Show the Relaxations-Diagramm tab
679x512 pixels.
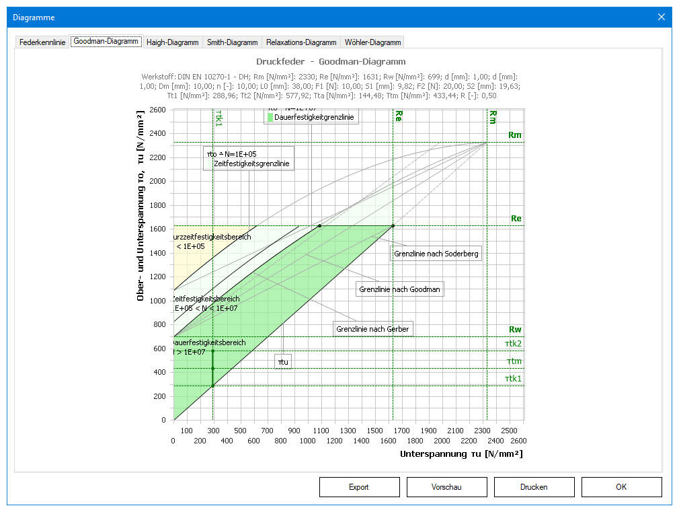coord(301,42)
